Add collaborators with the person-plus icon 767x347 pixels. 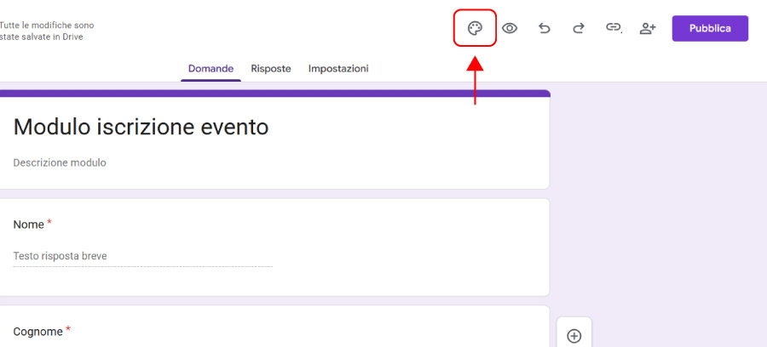point(648,28)
